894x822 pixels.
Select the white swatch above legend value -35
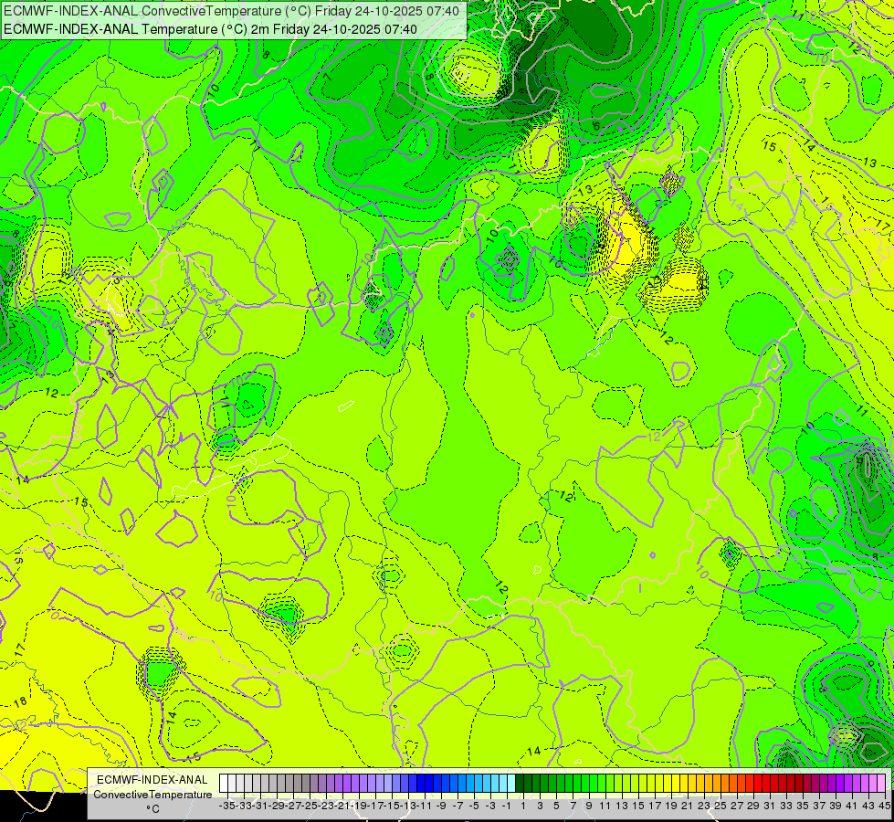pos(224,784)
